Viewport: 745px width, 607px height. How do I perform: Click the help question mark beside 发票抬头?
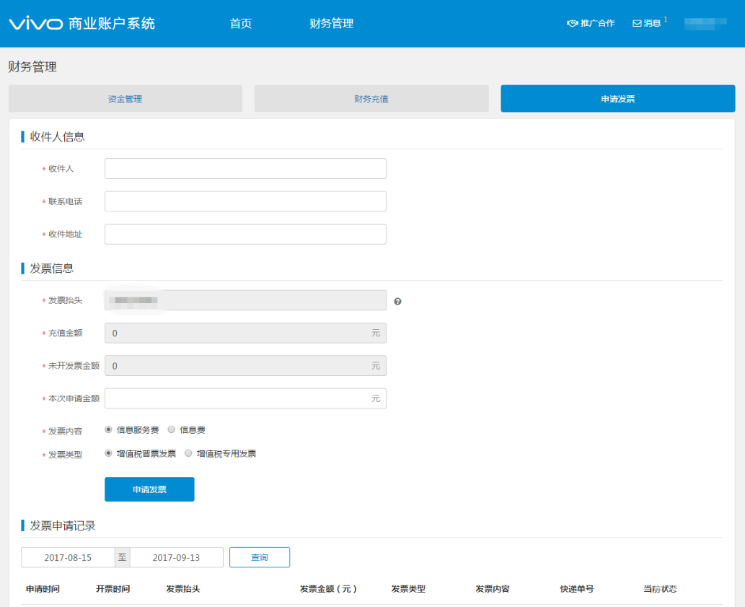(397, 301)
